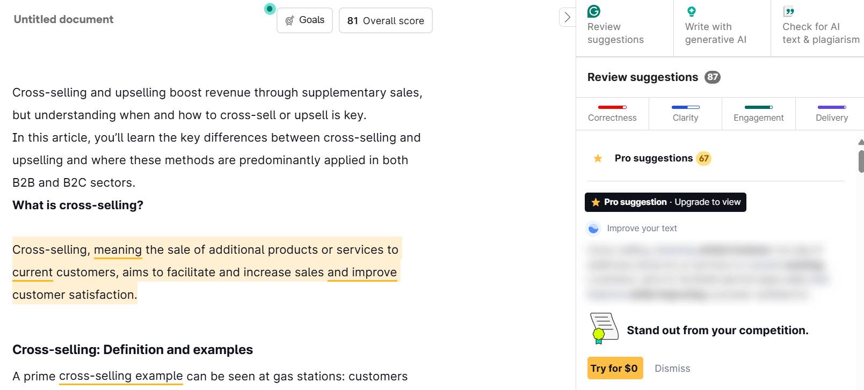Click the text 'customer satisfaction.'

pyautogui.click(x=75, y=295)
